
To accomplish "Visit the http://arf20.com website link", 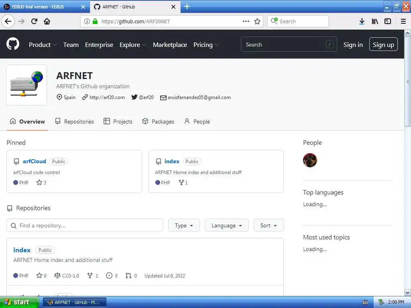I will tap(107, 97).
